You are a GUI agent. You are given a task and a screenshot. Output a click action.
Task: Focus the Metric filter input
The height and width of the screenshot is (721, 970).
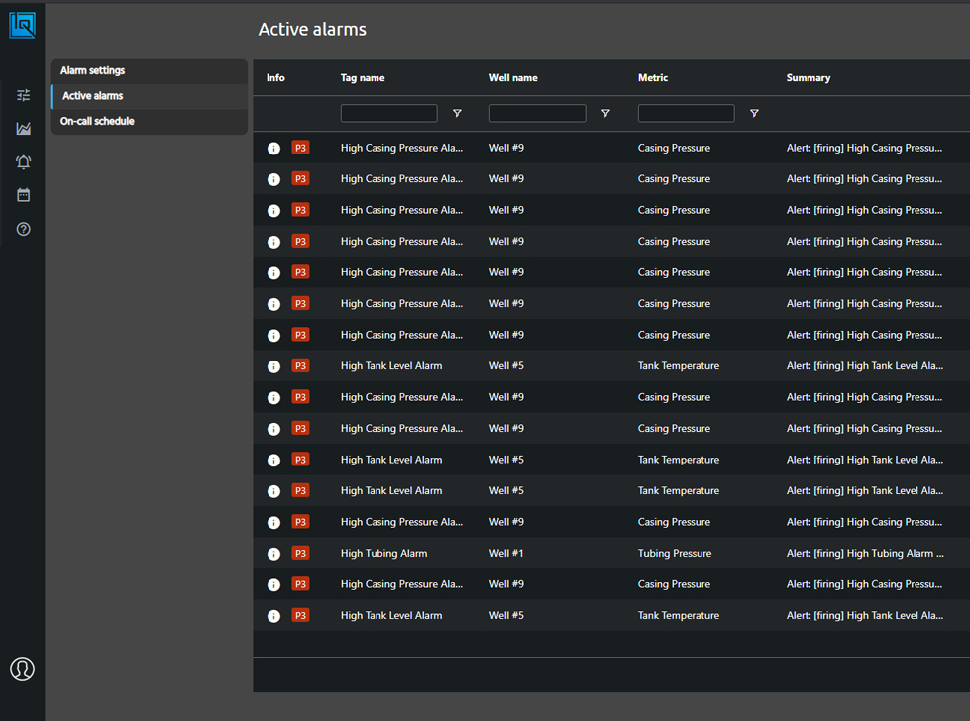click(x=686, y=113)
